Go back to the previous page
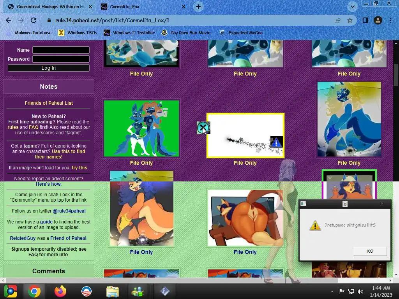The width and height of the screenshot is (399, 299). pos(9,20)
